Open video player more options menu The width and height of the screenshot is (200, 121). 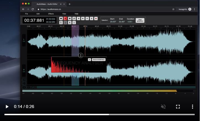click(x=193, y=107)
